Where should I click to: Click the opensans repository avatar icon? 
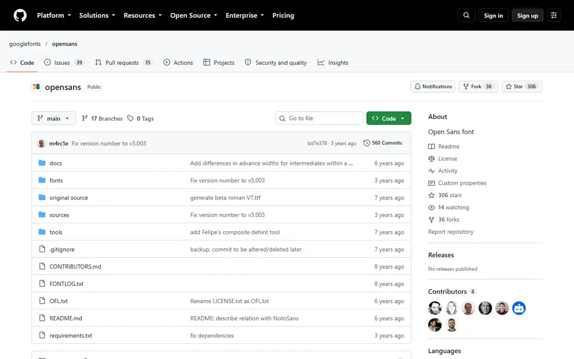37,87
